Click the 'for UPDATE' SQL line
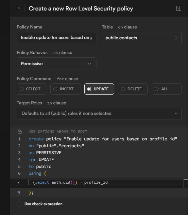The image size is (188, 215). click(41, 160)
